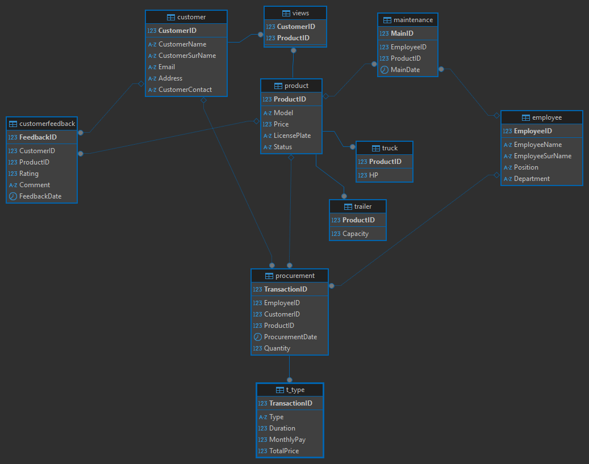The image size is (589, 464).
Task: Click the Department column in employee
Action: [x=532, y=179]
